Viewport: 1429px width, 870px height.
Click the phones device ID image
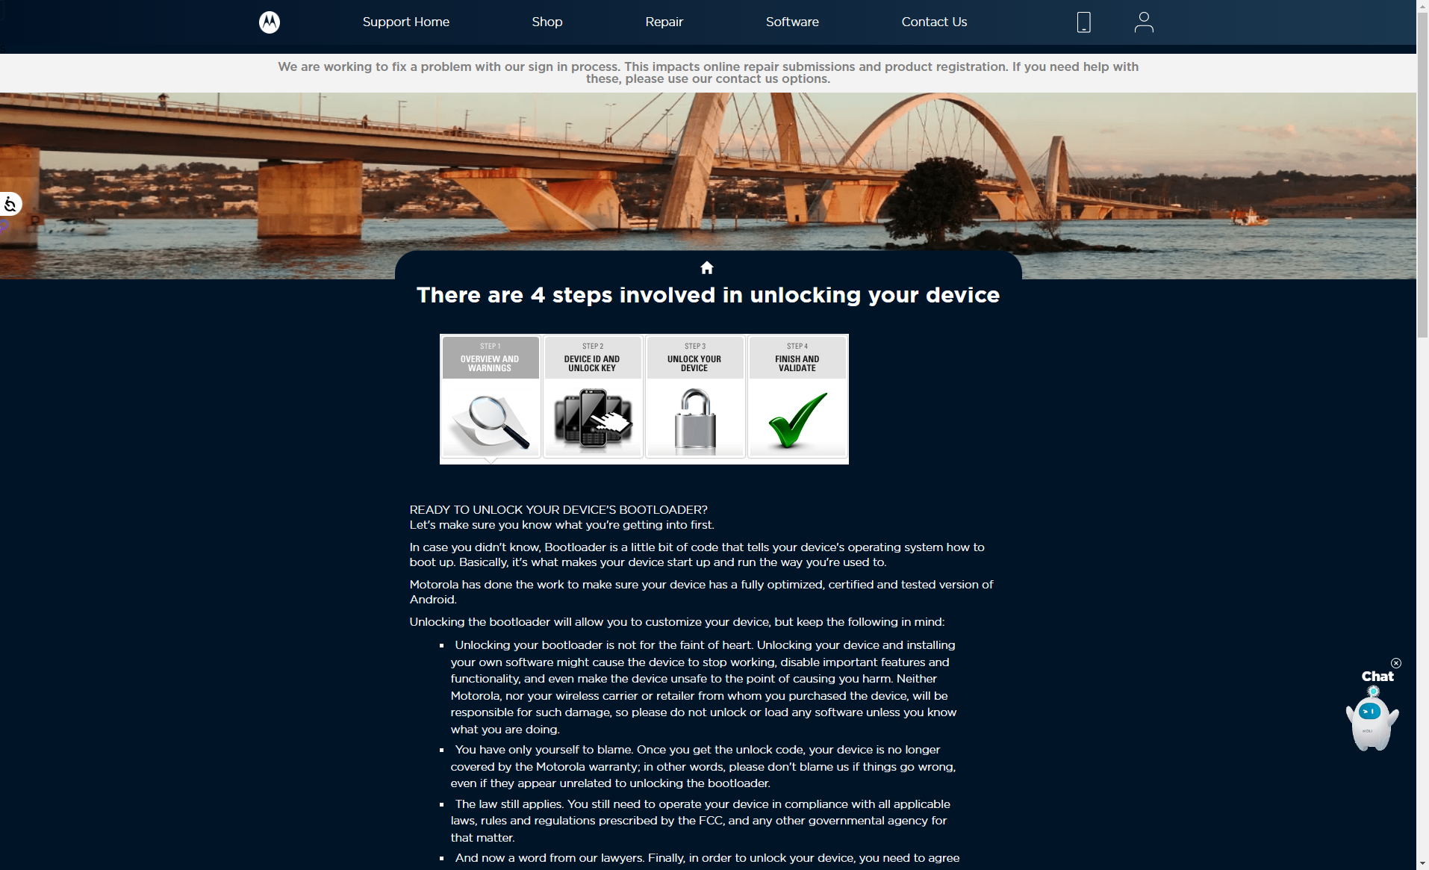point(593,418)
